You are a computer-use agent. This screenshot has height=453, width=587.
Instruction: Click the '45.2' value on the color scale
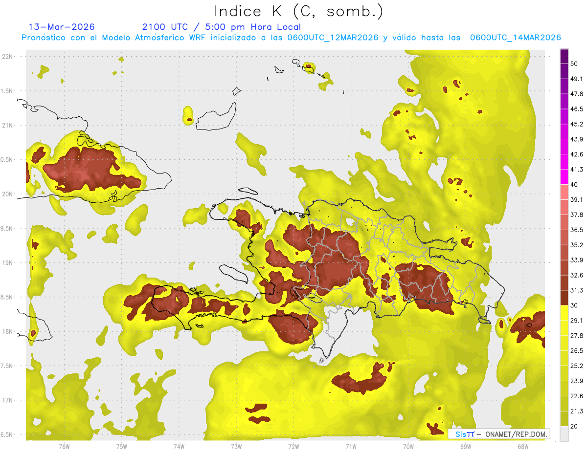[577, 125]
